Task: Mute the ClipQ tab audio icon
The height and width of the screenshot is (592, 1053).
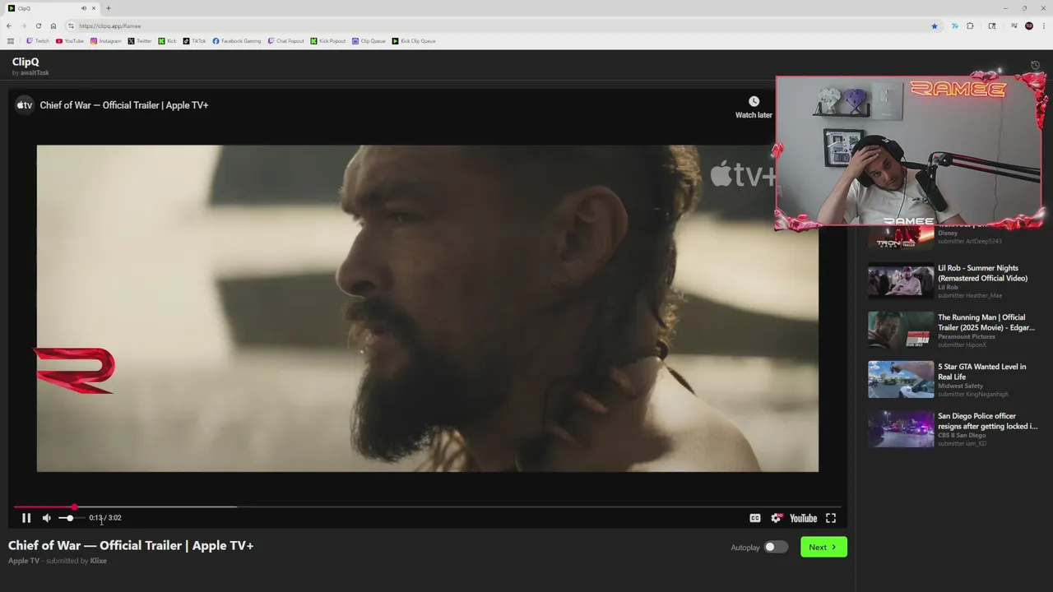Action: pos(84,8)
